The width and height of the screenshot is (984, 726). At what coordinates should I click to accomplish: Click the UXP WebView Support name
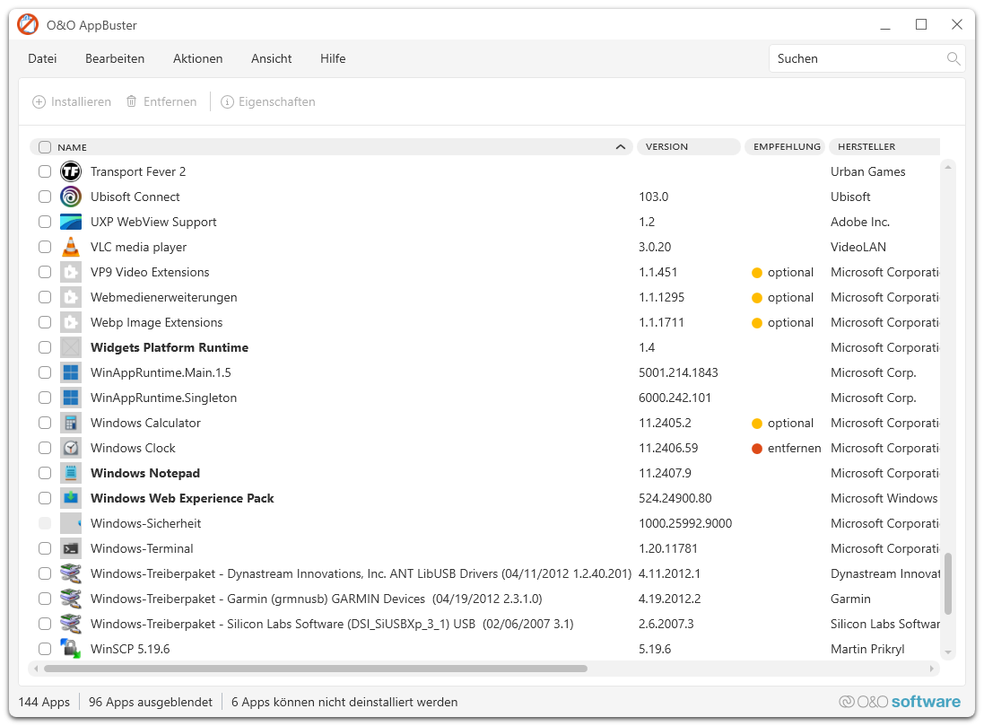click(153, 222)
